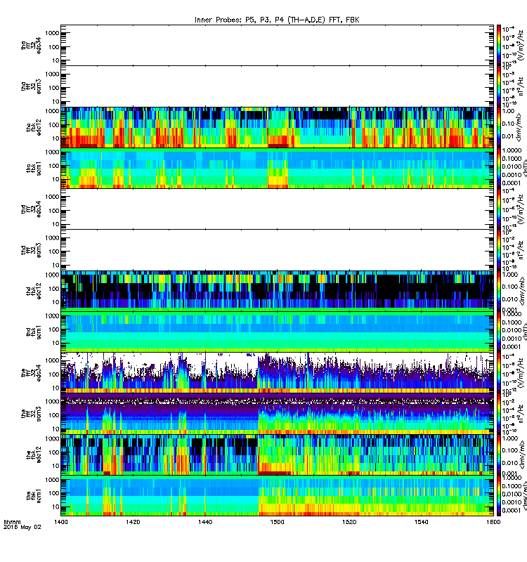
Task: Click the 'the fff 32 scm3' y-axis label
Action: 31,414
